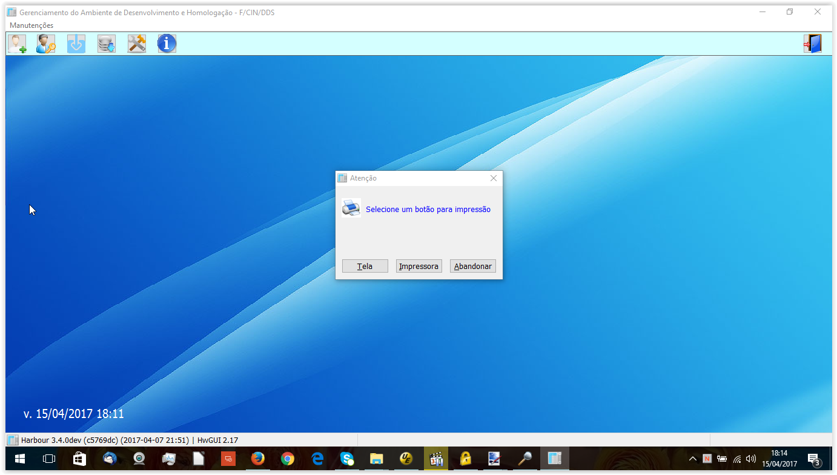Screen dimensions: 837x475
Task: Show hidden system tray icons
Action: pos(693,459)
